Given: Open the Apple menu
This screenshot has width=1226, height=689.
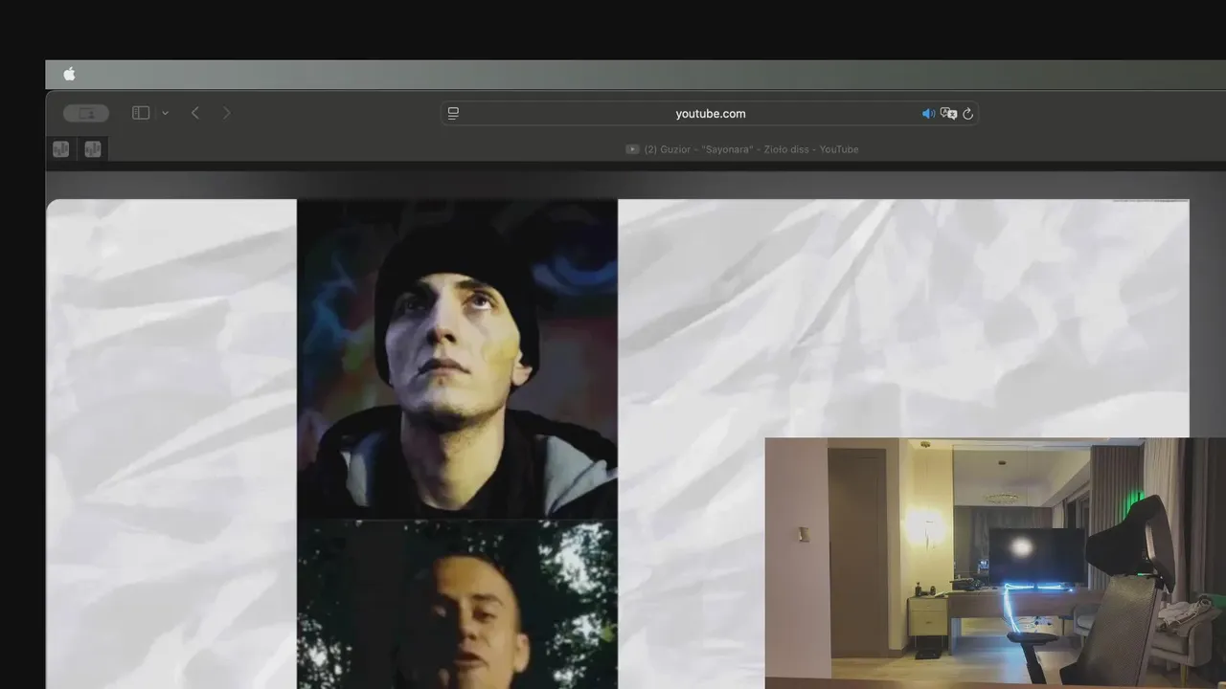Looking at the screenshot, I should click(x=69, y=75).
